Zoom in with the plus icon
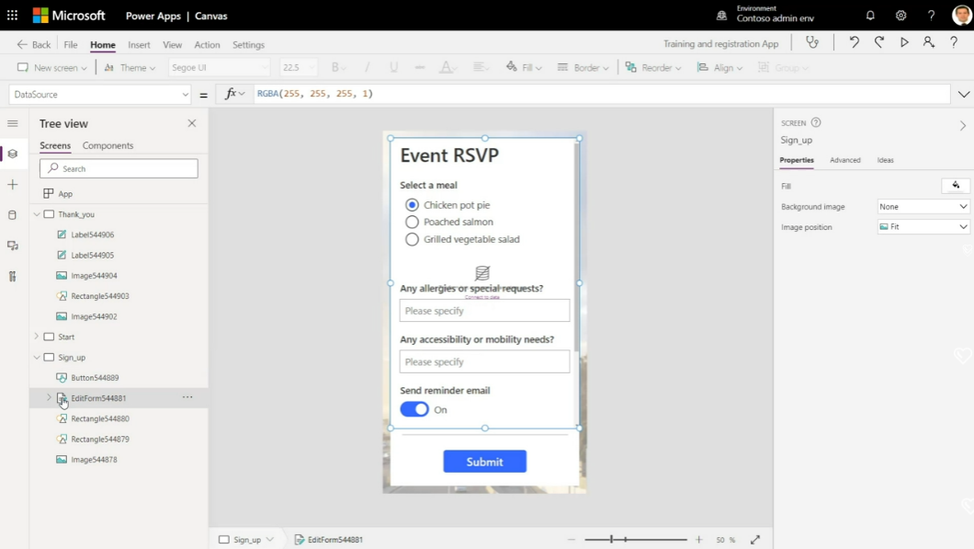Viewport: 974px width, 549px height. click(x=699, y=540)
